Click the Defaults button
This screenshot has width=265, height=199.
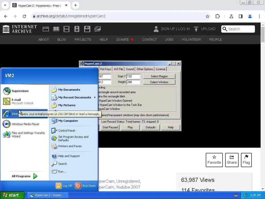click(150, 127)
